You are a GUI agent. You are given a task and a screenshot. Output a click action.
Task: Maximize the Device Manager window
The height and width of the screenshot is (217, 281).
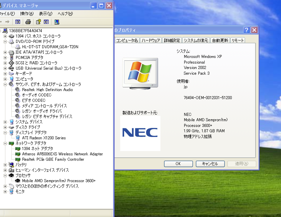coord(101,6)
